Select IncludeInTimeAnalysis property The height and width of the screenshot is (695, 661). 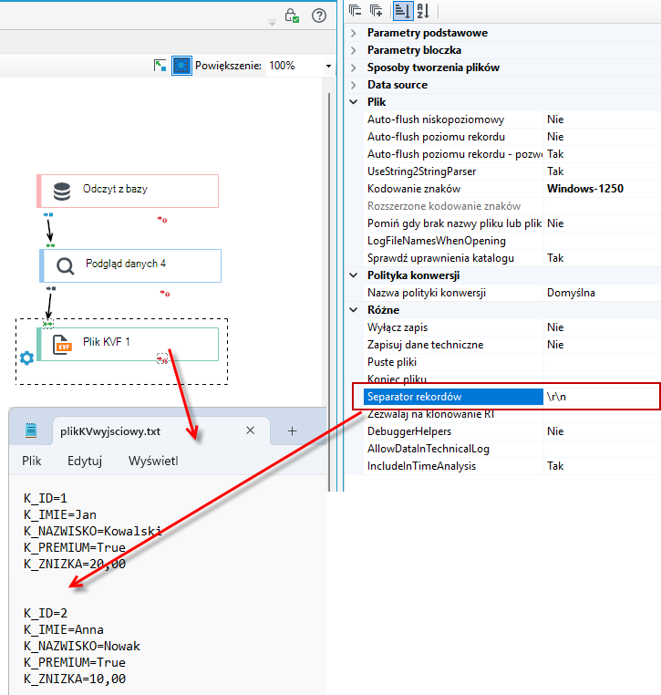453,466
